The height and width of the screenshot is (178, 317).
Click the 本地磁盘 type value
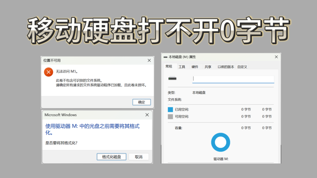pos(199,93)
